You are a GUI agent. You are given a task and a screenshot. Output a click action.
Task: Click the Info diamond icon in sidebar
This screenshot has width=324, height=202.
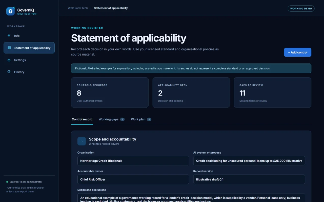click(9, 36)
